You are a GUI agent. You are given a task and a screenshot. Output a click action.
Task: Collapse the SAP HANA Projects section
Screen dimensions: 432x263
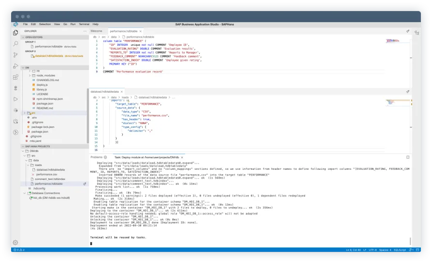pyautogui.click(x=23, y=146)
